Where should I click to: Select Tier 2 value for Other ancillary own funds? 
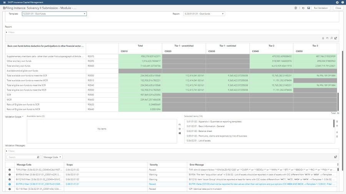[271, 61]
